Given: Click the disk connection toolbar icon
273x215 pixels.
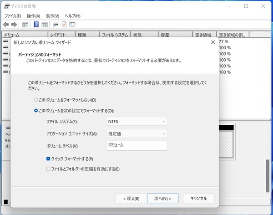Looking at the screenshot, I should click(x=56, y=25).
